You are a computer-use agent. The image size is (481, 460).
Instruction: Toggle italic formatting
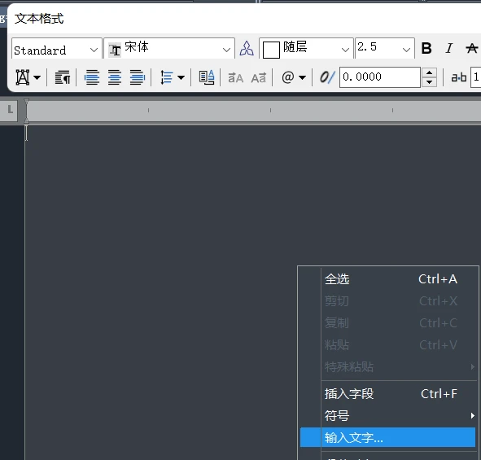[x=449, y=49]
